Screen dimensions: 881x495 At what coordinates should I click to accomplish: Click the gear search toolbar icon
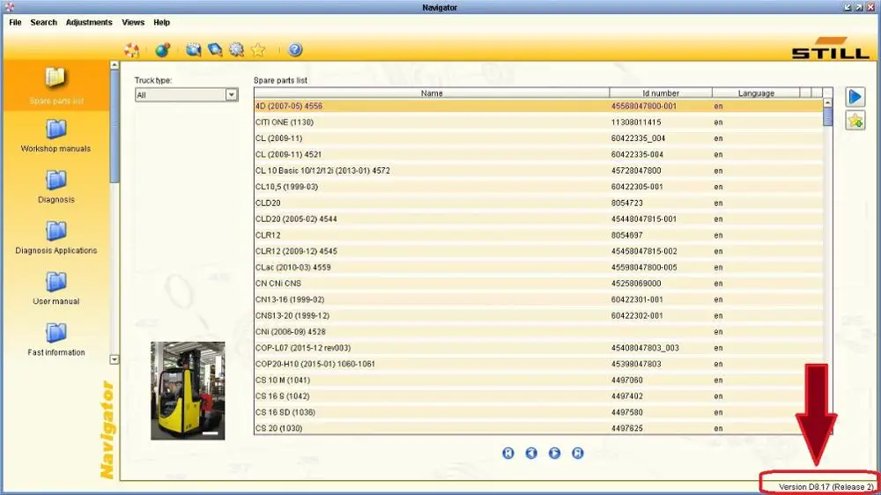coord(236,50)
